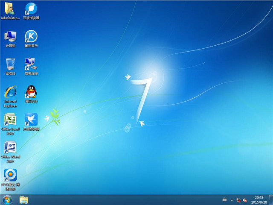Open the network status tray icon
273x205 pixels.
click(x=238, y=200)
